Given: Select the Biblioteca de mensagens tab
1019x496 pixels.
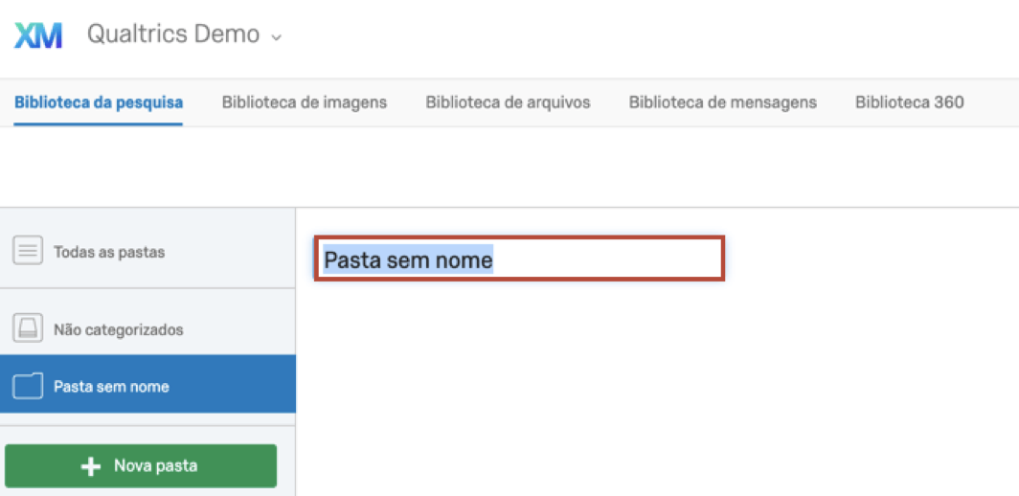Looking at the screenshot, I should click(723, 102).
